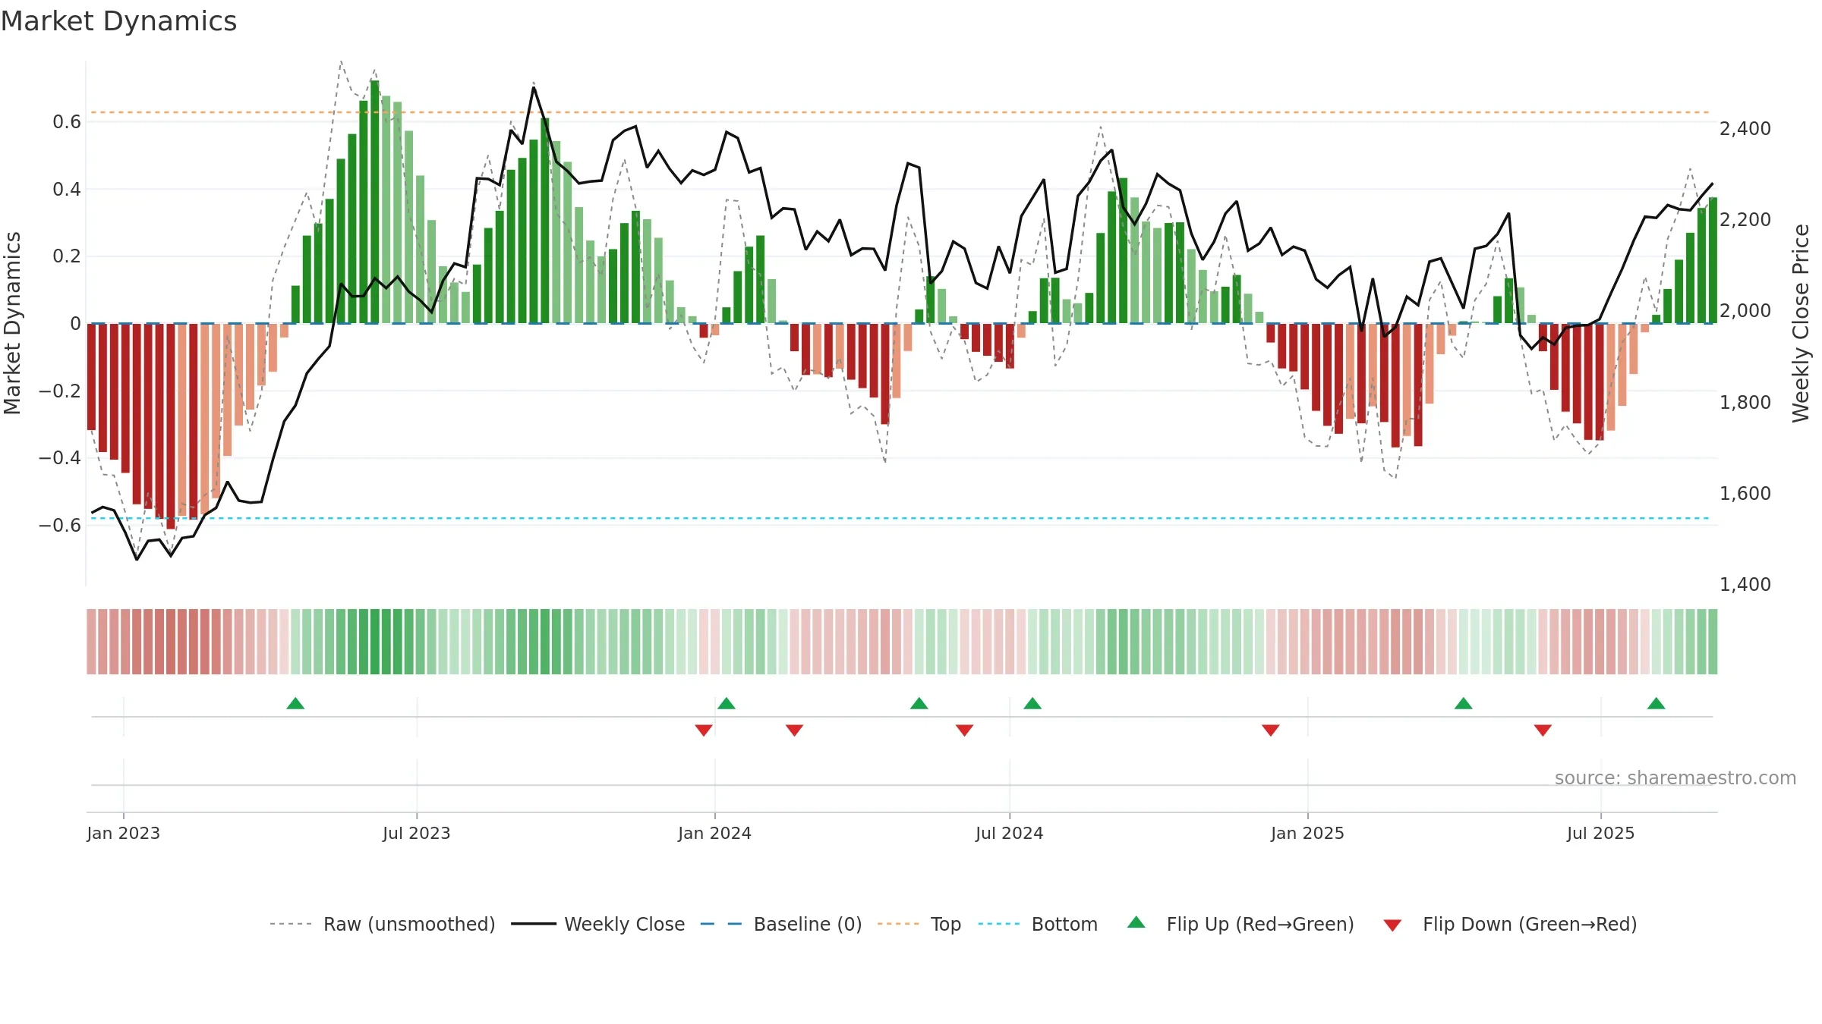Click the Jul 2023 x-axis label
The width and height of the screenshot is (1822, 1024).
(417, 833)
